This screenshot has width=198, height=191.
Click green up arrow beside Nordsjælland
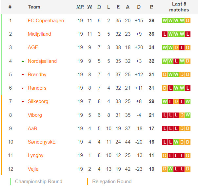click(23, 61)
